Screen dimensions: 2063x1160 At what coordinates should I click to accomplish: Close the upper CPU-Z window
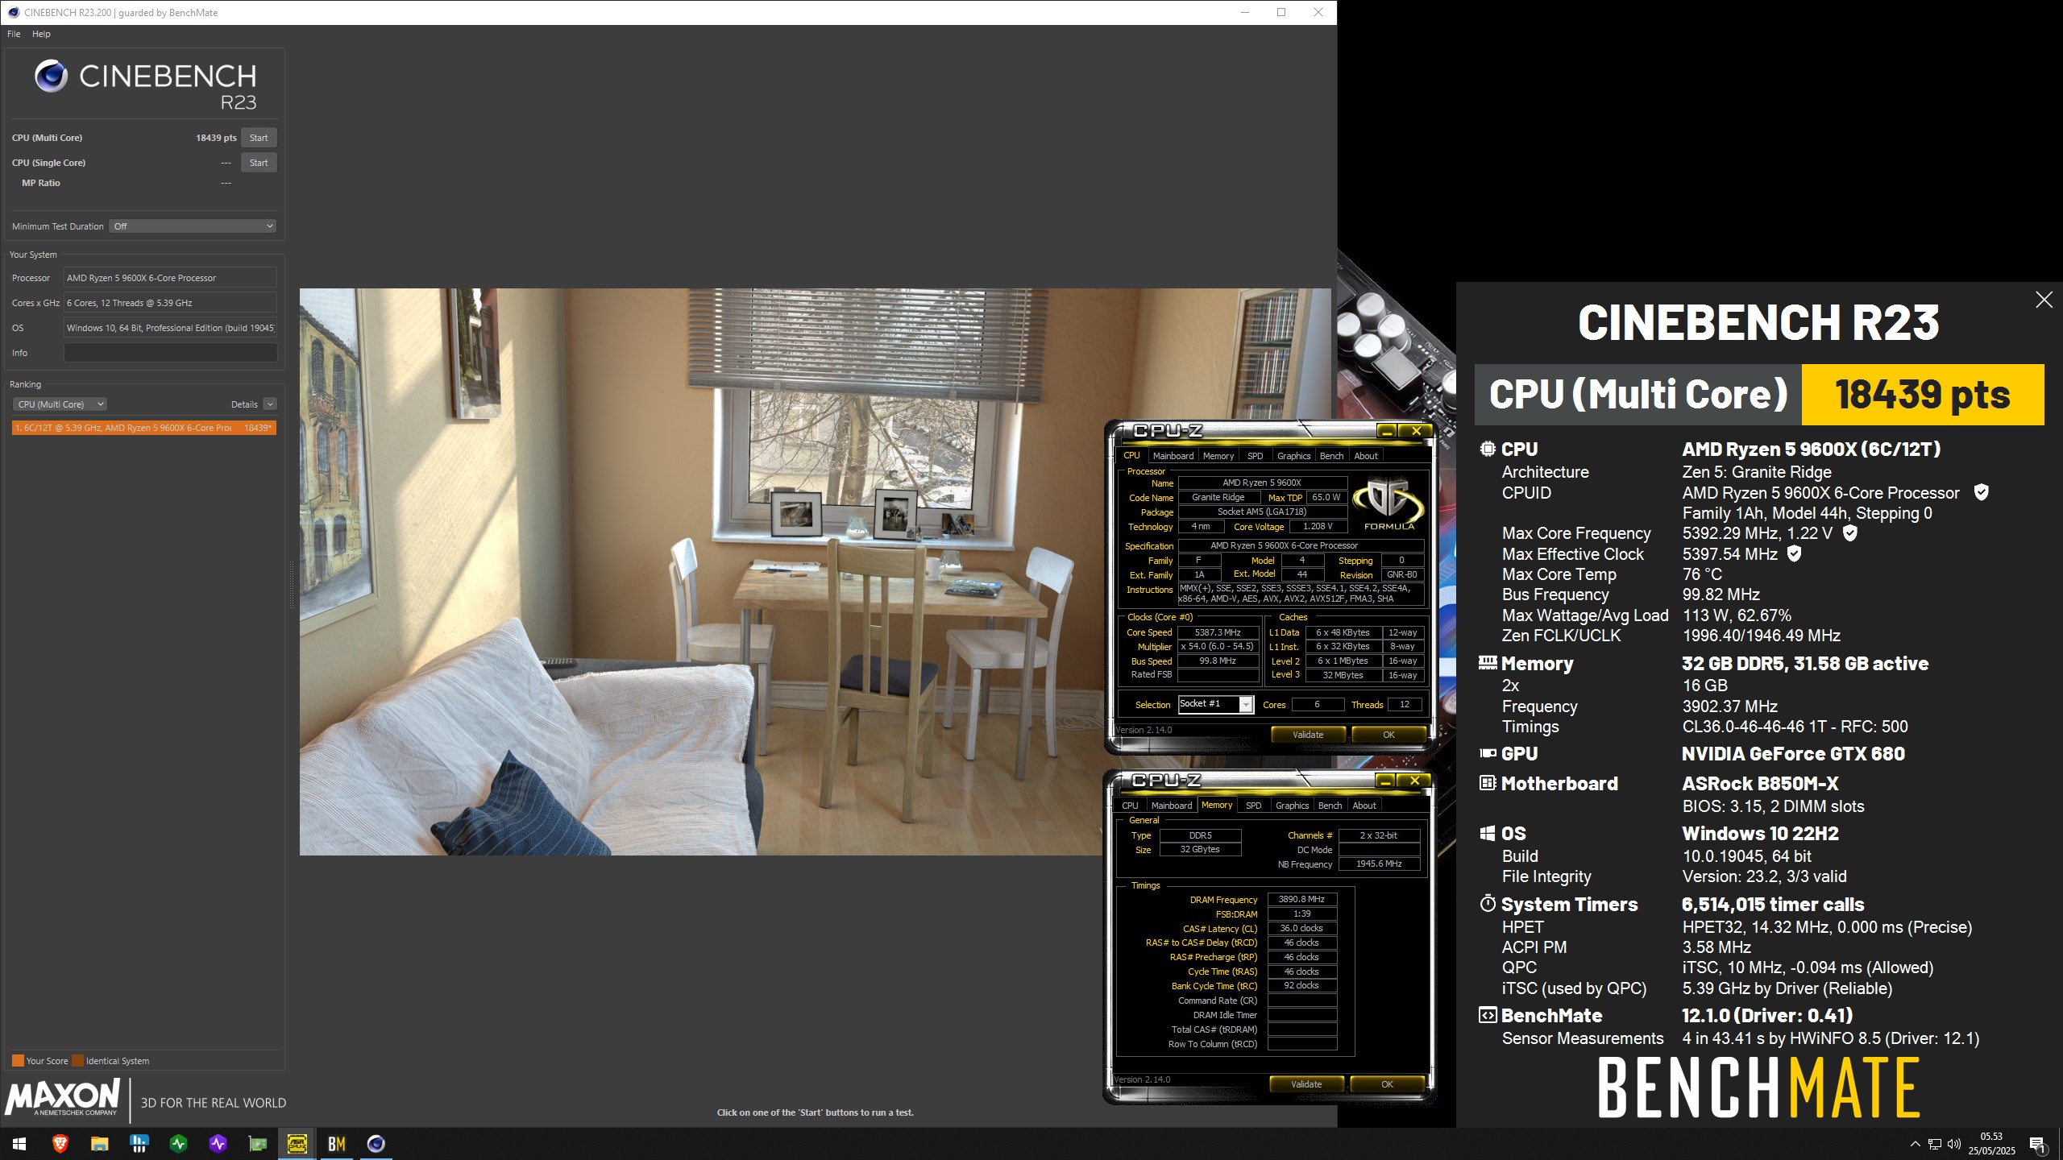click(x=1415, y=431)
